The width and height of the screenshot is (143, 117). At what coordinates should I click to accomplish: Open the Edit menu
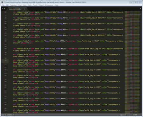click(7, 5)
